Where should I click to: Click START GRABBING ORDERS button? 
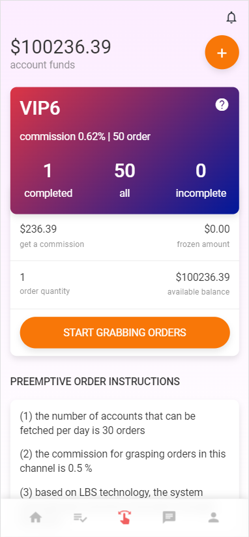point(124,332)
